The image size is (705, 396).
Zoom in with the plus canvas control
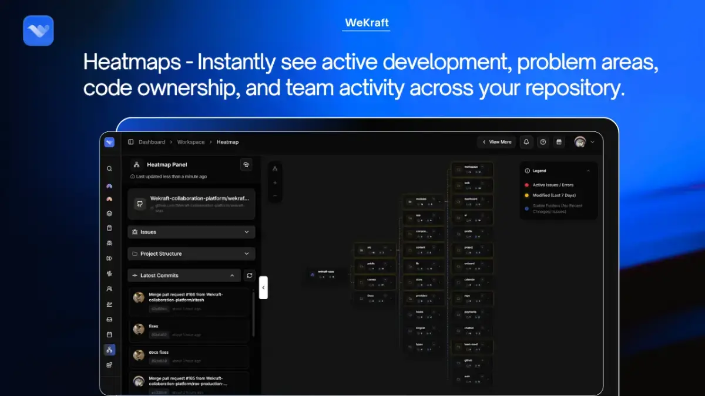tap(275, 182)
